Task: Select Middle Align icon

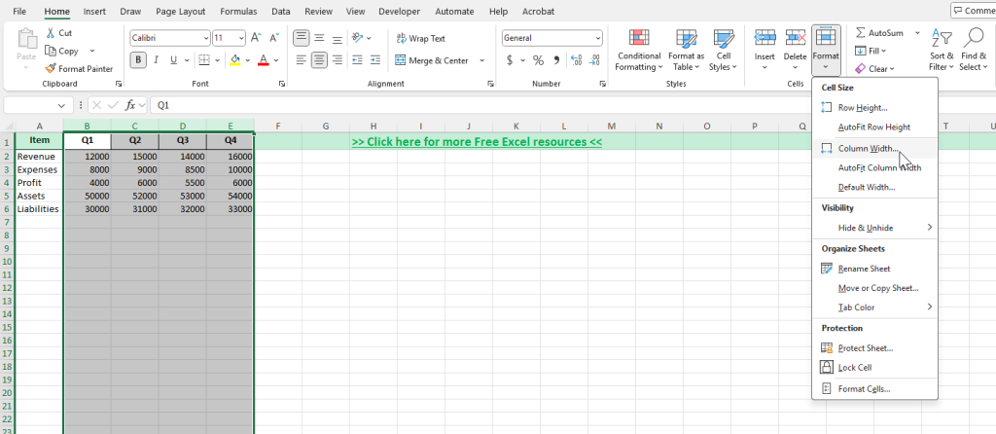Action: (319, 38)
